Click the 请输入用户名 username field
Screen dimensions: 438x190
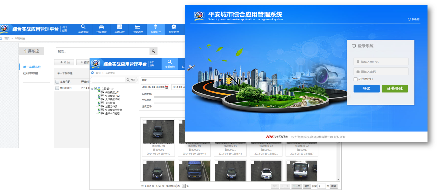point(381,62)
